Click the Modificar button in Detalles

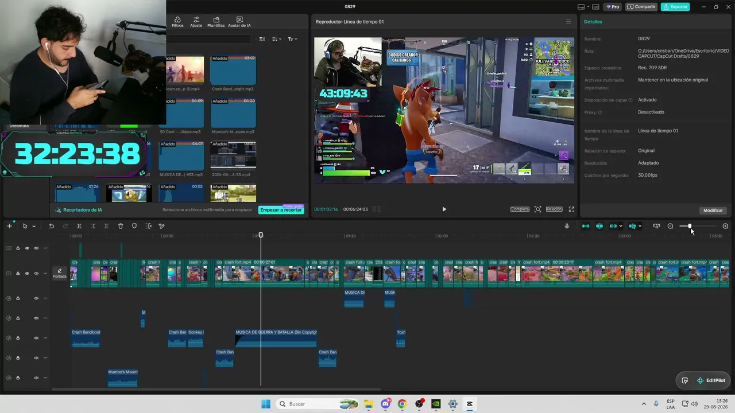tap(713, 211)
